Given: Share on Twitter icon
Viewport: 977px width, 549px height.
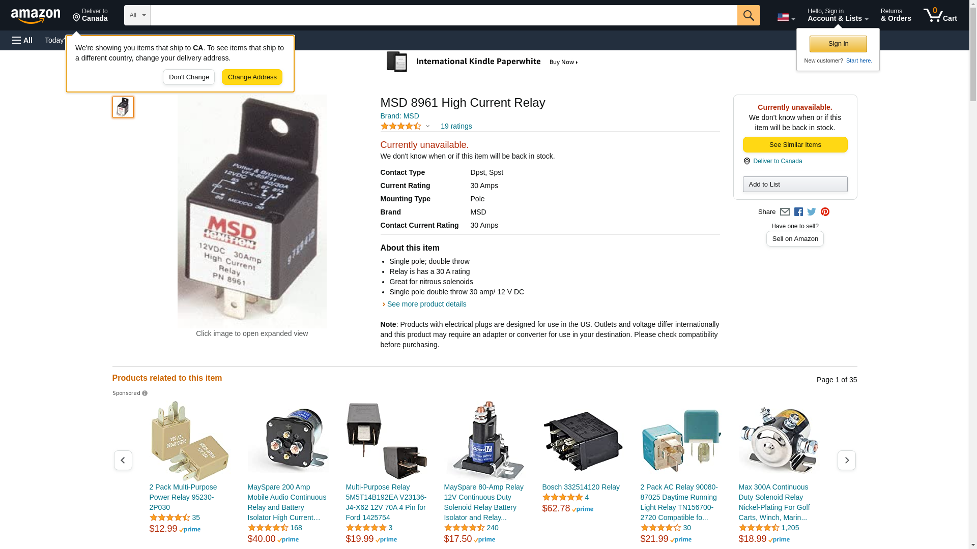Looking at the screenshot, I should coord(812,212).
